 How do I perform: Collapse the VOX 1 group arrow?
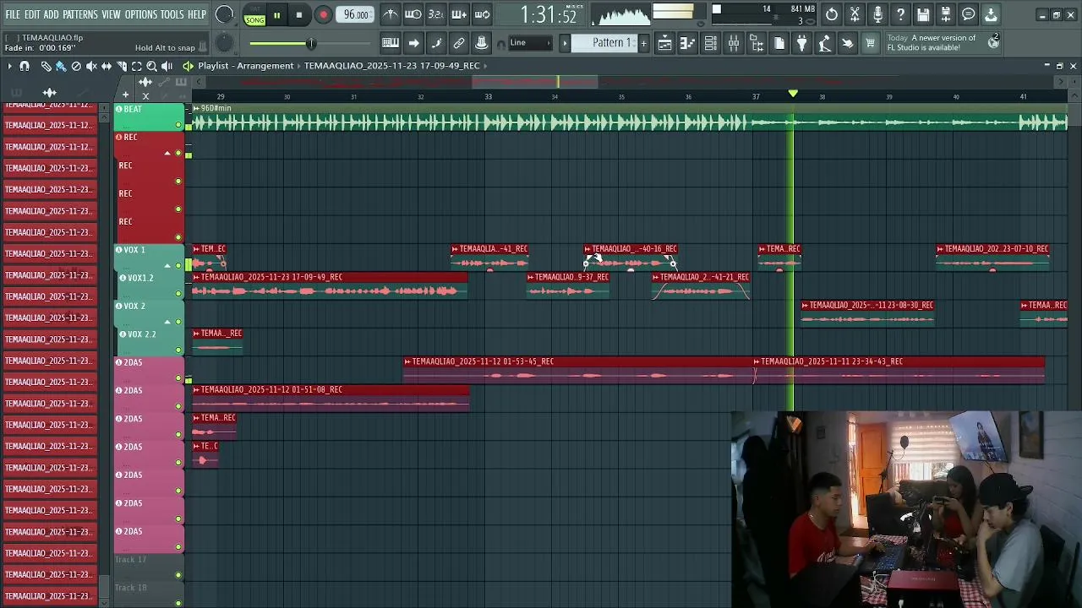point(167,265)
